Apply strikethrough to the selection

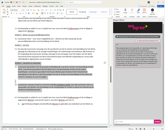21,13
